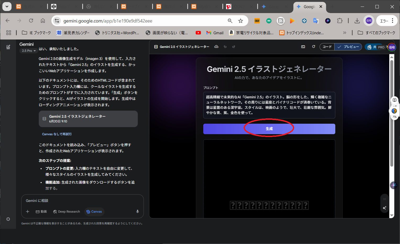
Task: Click the microphone icon in chat box
Action: click(x=138, y=212)
